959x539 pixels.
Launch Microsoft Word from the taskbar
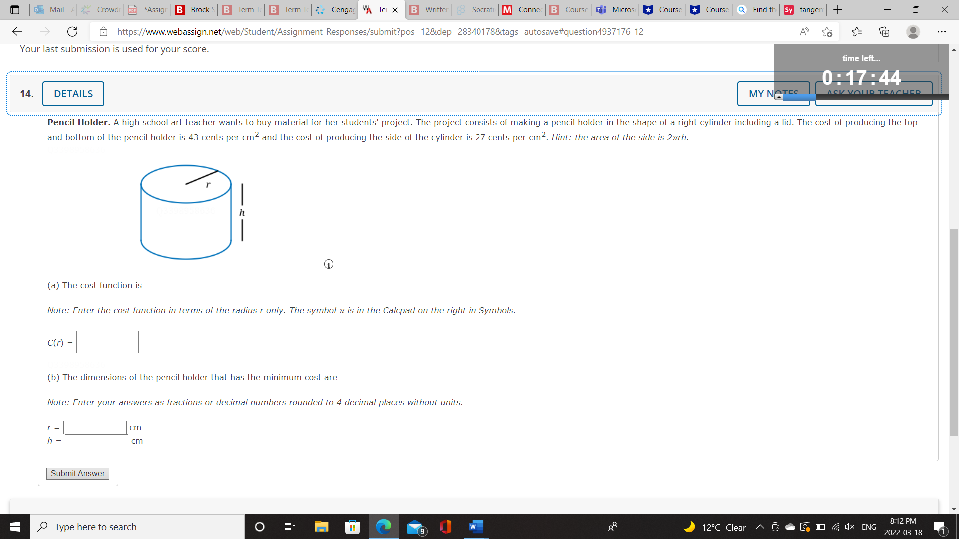pos(475,527)
